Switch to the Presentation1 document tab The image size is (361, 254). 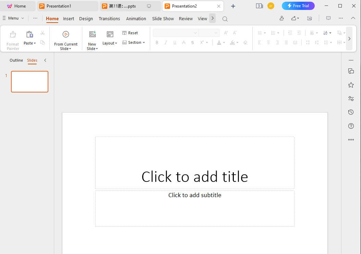68,6
